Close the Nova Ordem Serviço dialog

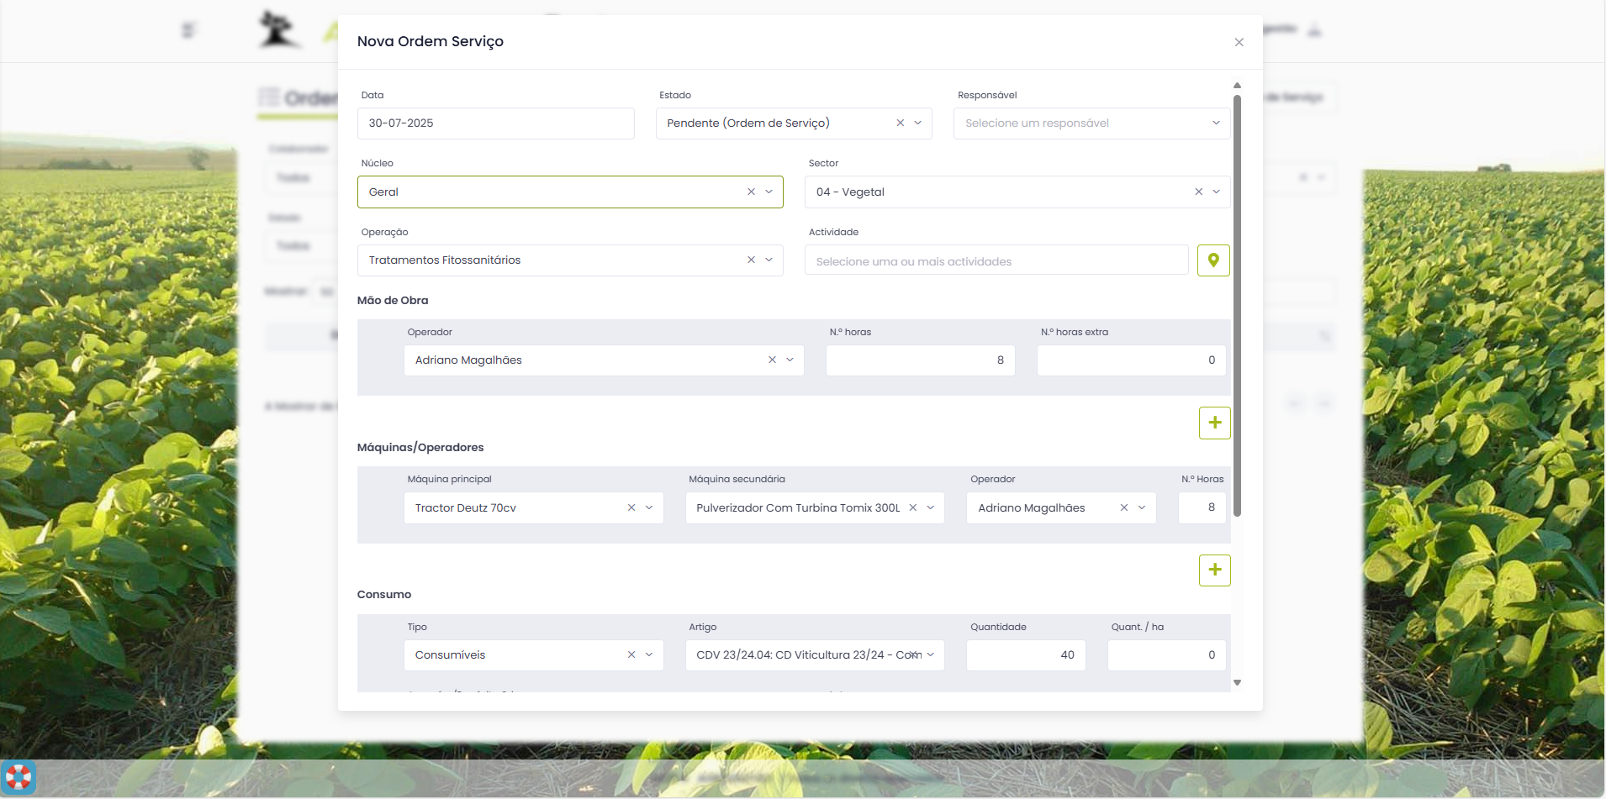pos(1239,42)
